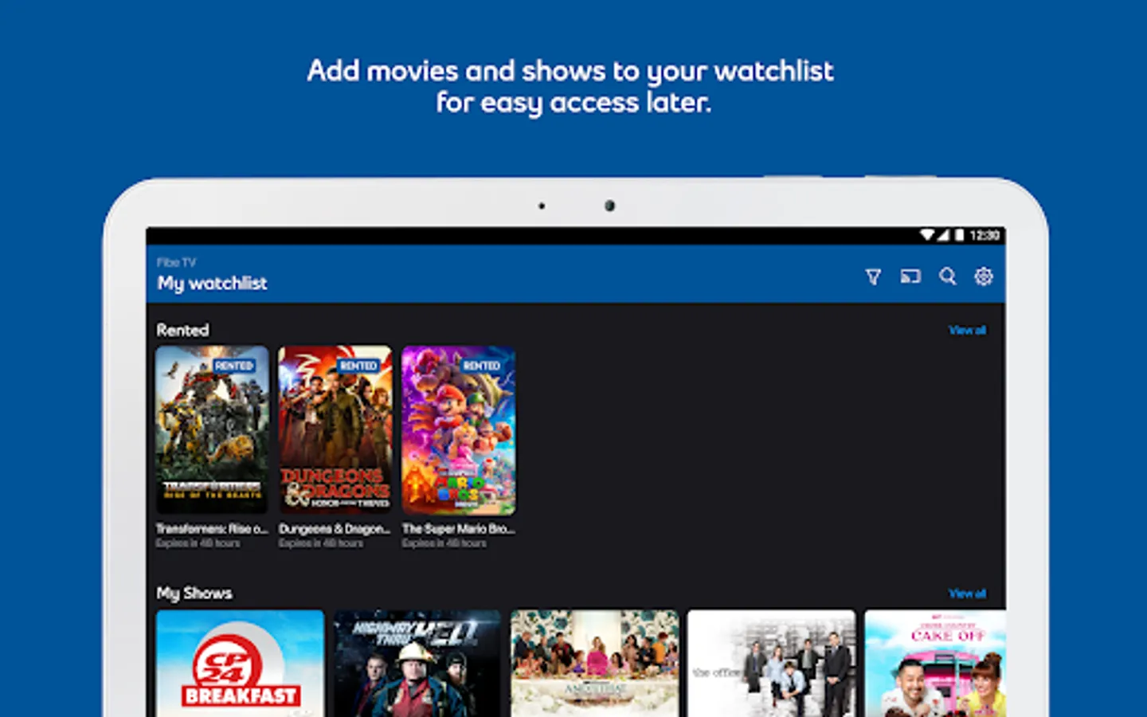Select the Cake Off show tile

click(x=935, y=663)
